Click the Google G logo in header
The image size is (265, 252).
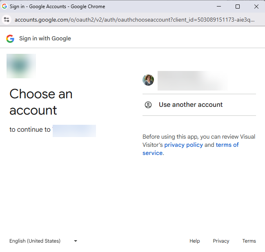click(10, 39)
